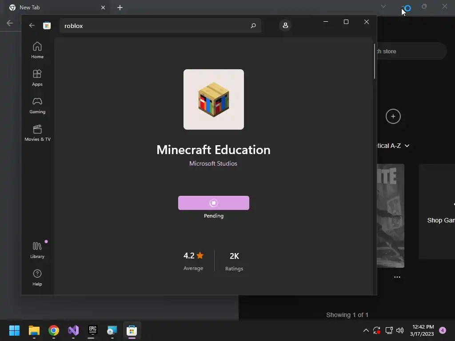Go to Gaming section in sidebar
This screenshot has height=341, width=455.
[x=37, y=105]
